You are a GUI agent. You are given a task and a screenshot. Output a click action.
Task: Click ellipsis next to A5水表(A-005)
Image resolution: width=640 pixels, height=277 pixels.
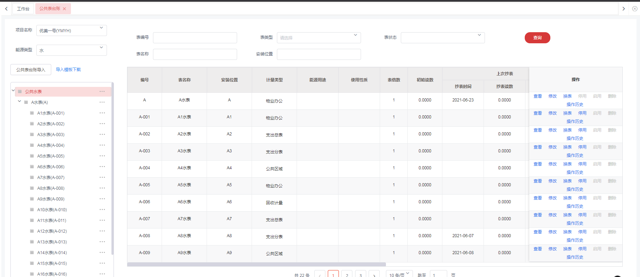pos(102,156)
